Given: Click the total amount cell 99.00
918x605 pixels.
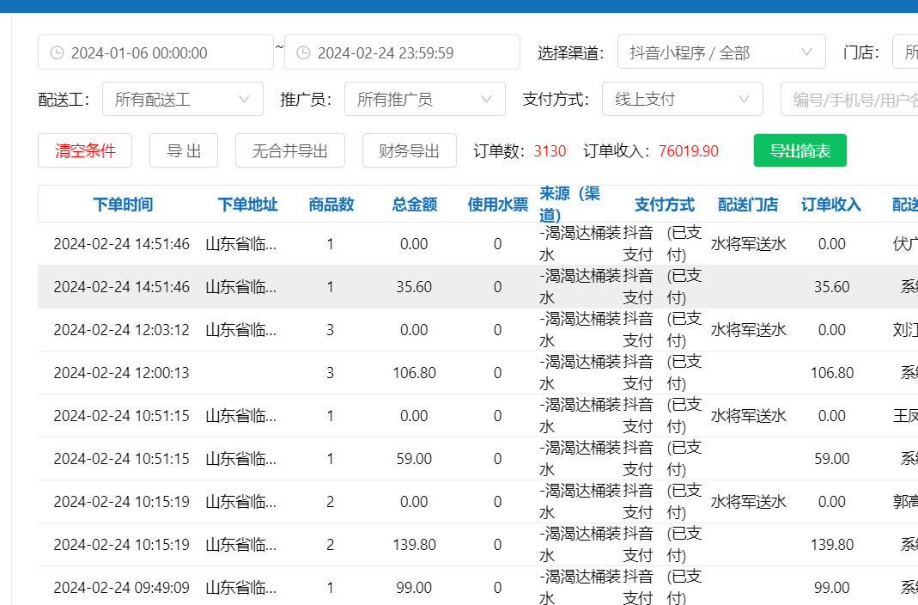Looking at the screenshot, I should (x=414, y=588).
